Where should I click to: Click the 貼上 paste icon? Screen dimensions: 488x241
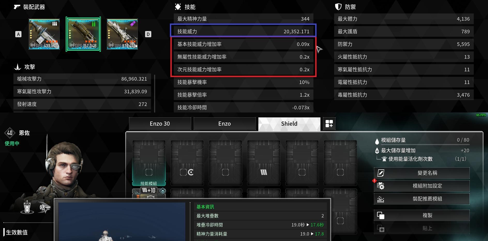381,228
